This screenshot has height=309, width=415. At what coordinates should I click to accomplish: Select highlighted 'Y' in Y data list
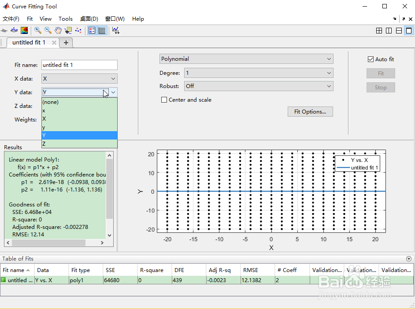(79, 135)
